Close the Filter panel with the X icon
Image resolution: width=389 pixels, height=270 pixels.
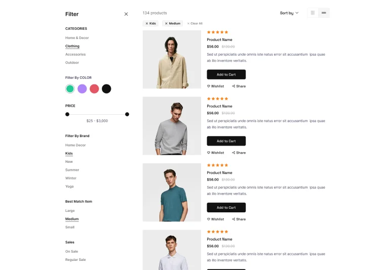pyautogui.click(x=126, y=14)
